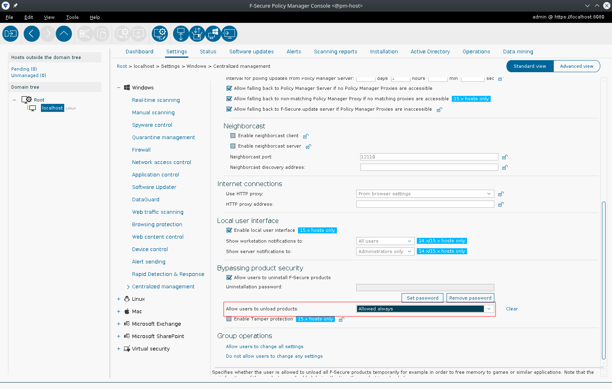The image size is (612, 389).
Task: Open Show server notifications to dropdown
Action: (385, 251)
